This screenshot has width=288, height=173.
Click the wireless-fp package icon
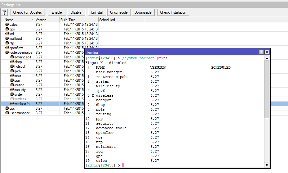12,104
